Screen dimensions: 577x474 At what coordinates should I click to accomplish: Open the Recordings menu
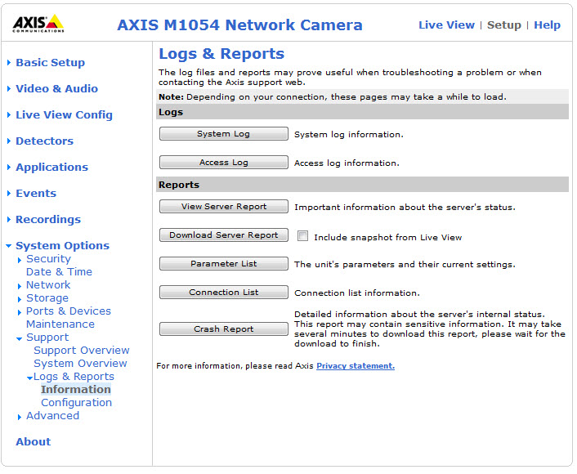pyautogui.click(x=48, y=220)
